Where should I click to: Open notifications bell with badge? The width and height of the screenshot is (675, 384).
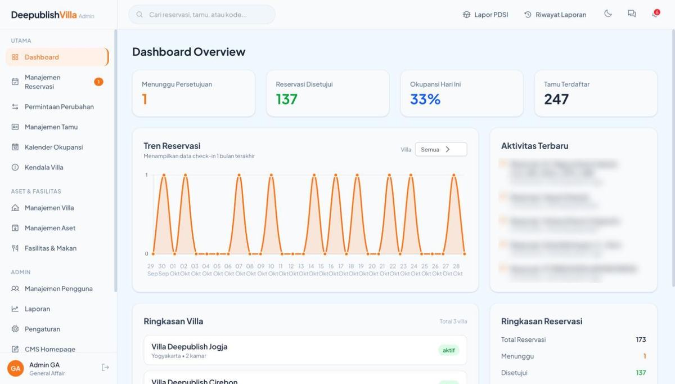tap(655, 14)
